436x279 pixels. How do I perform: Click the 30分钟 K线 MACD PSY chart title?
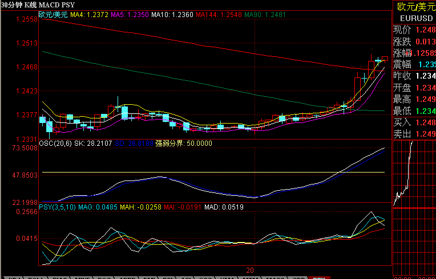pyautogui.click(x=38, y=5)
